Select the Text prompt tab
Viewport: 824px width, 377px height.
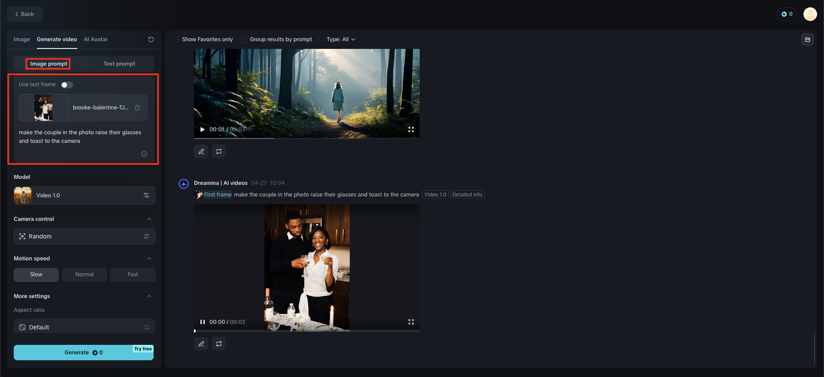tap(119, 64)
